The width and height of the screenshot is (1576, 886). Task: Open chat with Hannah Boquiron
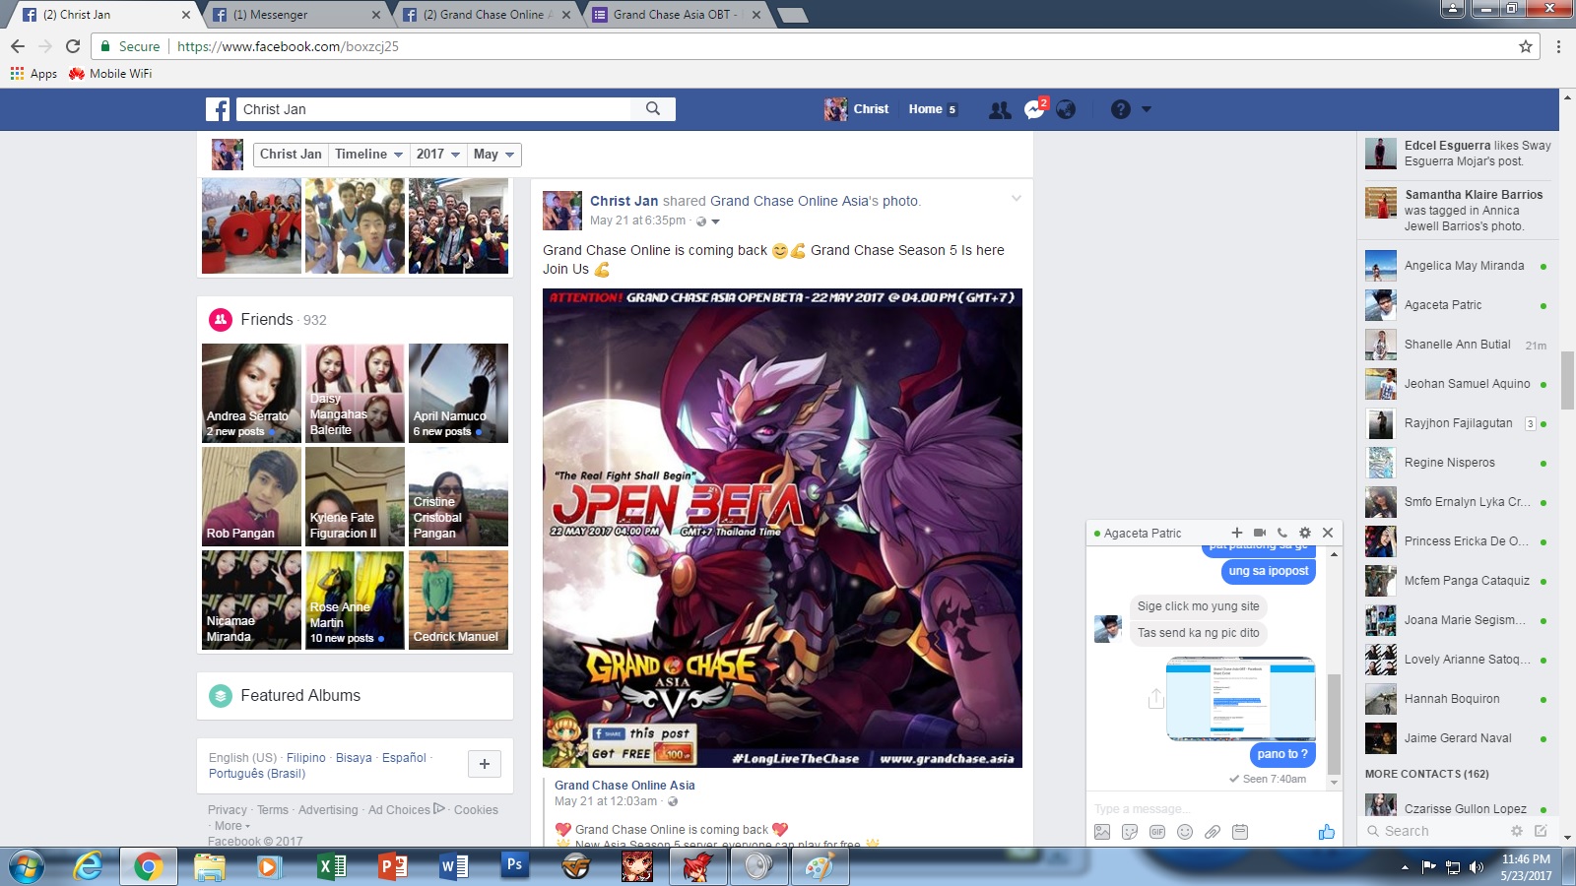(x=1456, y=699)
